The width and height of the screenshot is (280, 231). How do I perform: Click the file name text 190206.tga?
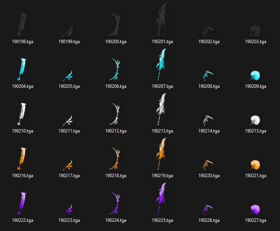[116, 86]
